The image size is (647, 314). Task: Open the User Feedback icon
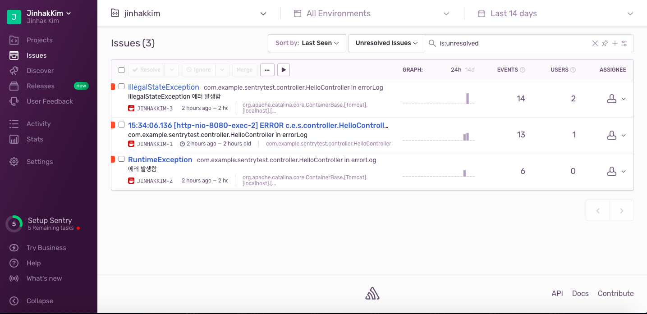(x=14, y=101)
